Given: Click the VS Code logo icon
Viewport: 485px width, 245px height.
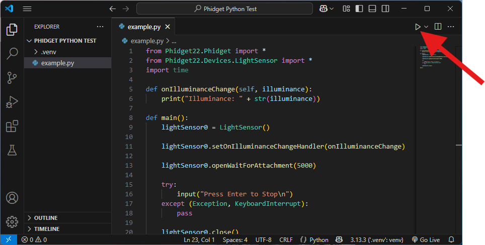Looking at the screenshot, I should [9, 9].
